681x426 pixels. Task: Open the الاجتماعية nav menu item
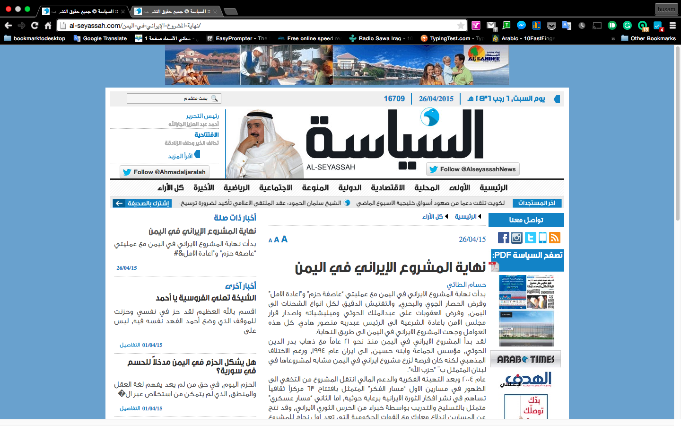(276, 187)
